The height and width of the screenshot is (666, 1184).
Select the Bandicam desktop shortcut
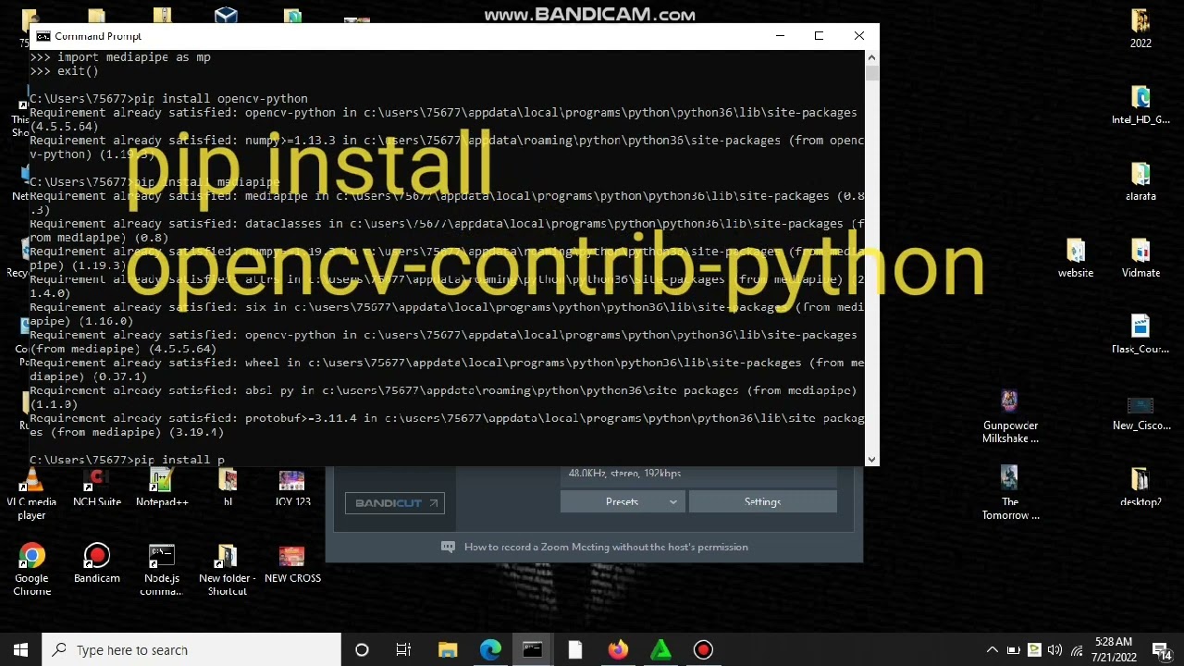[97, 564]
